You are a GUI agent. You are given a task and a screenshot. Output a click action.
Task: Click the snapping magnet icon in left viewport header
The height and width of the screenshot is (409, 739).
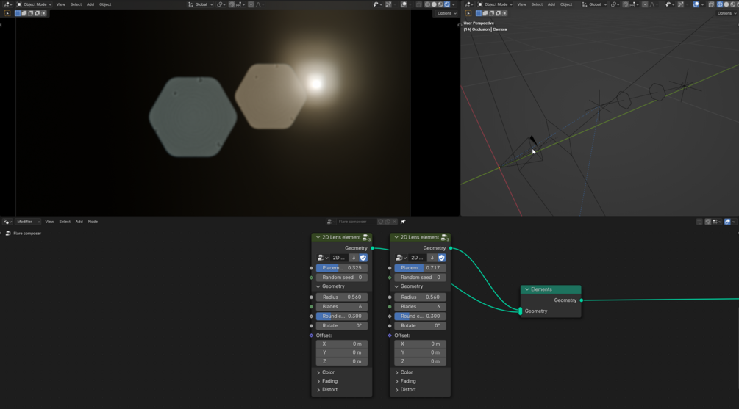(x=232, y=4)
